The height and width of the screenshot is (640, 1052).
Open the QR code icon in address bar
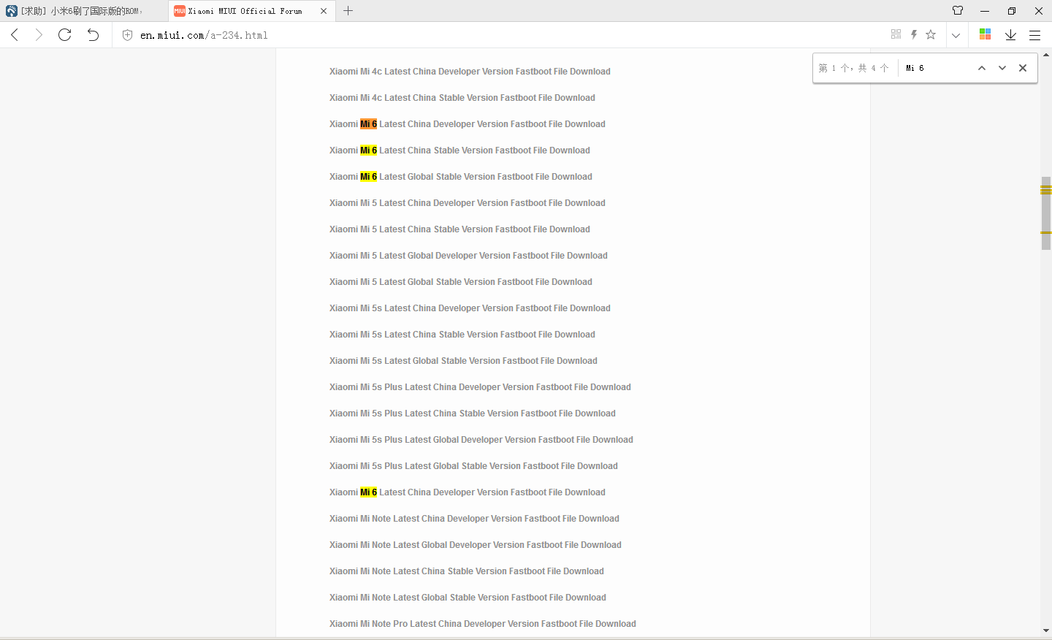(x=896, y=34)
